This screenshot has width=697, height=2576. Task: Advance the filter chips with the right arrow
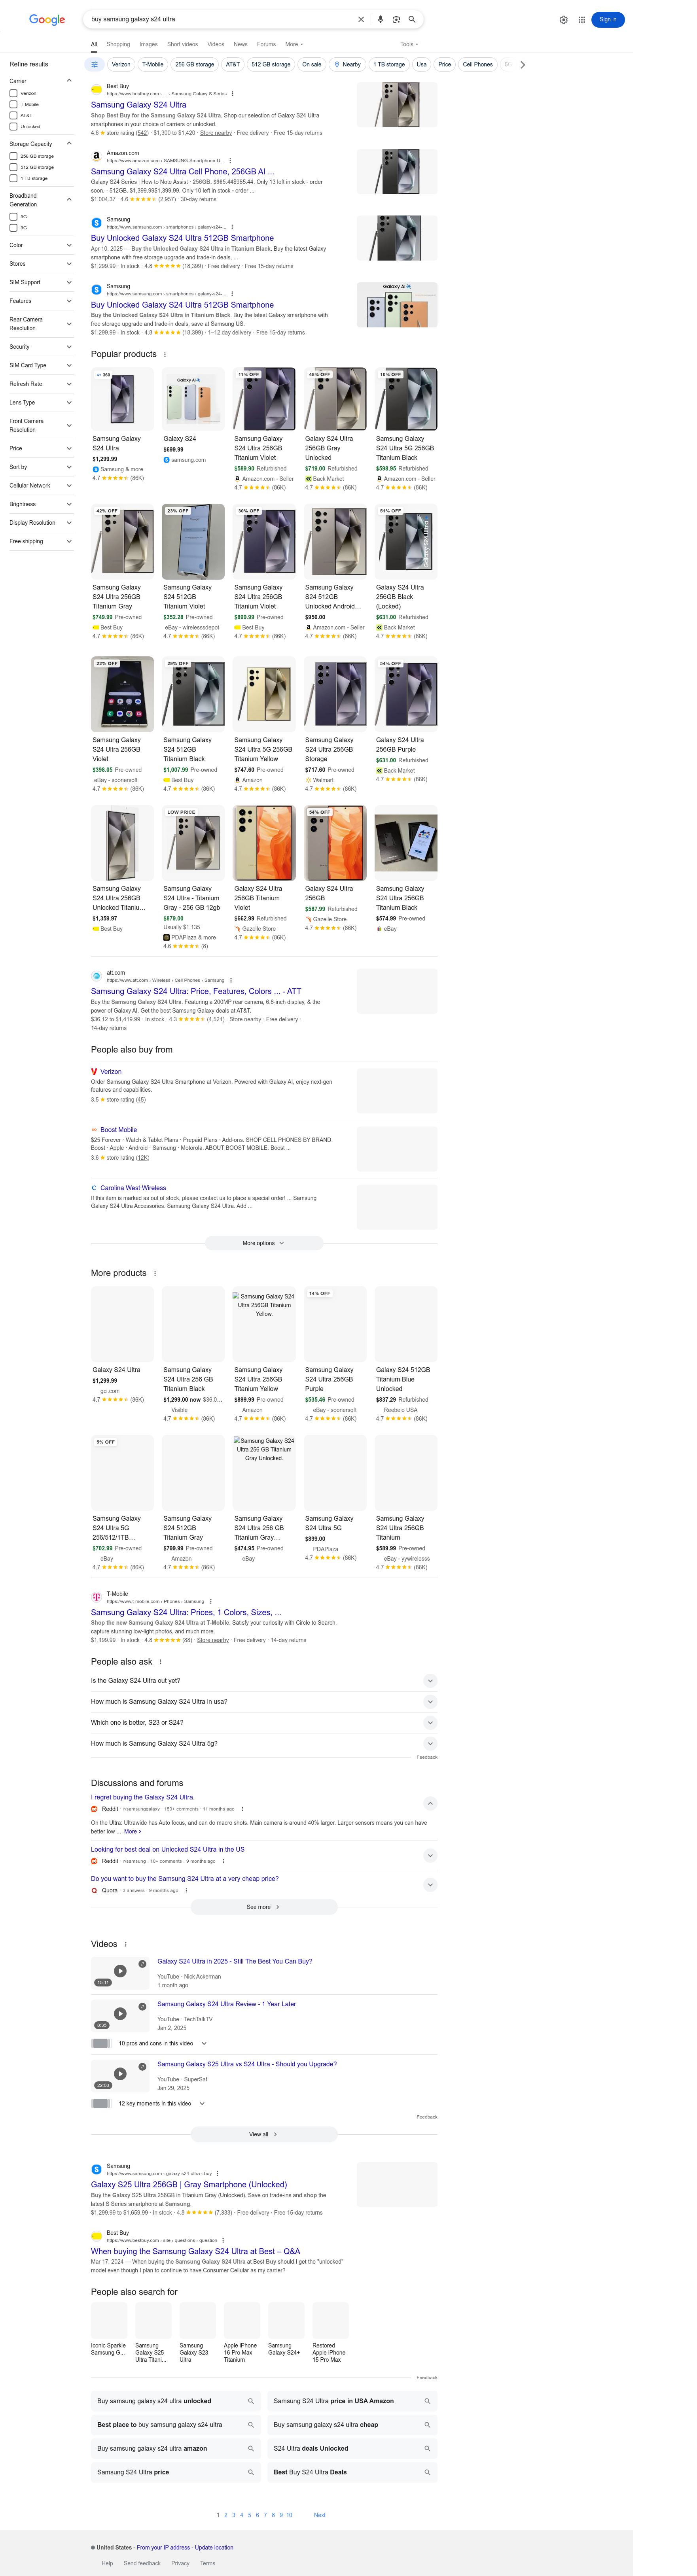click(522, 64)
